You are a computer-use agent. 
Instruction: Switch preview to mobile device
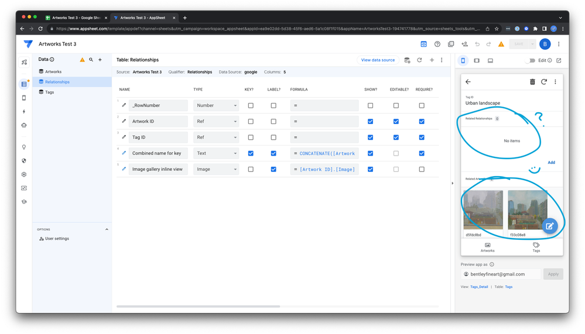pyautogui.click(x=463, y=60)
